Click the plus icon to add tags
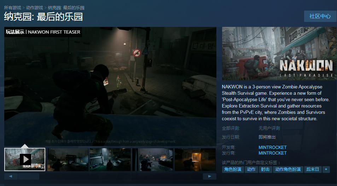 pyautogui.click(x=326, y=169)
